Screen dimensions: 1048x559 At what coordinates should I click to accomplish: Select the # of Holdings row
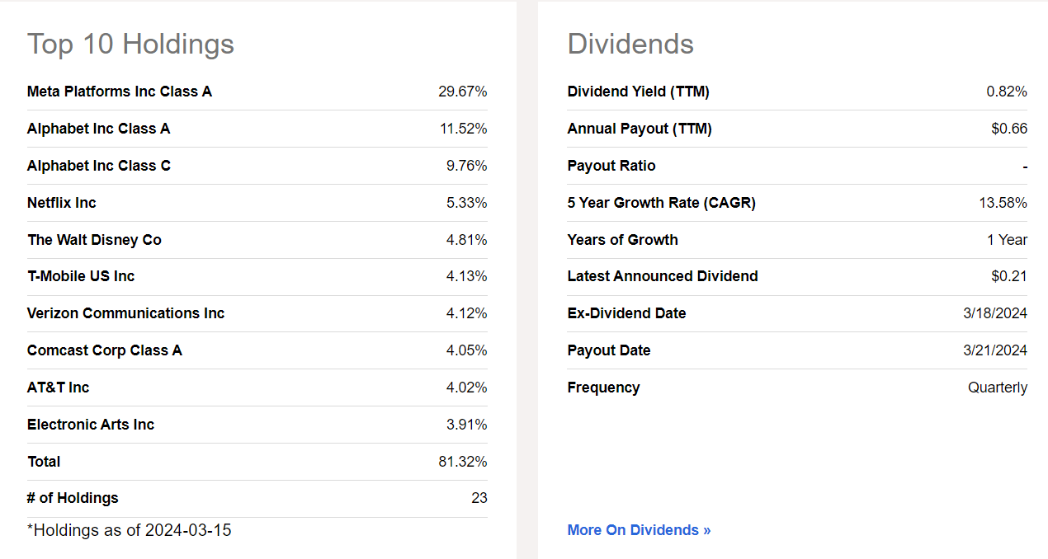73,498
